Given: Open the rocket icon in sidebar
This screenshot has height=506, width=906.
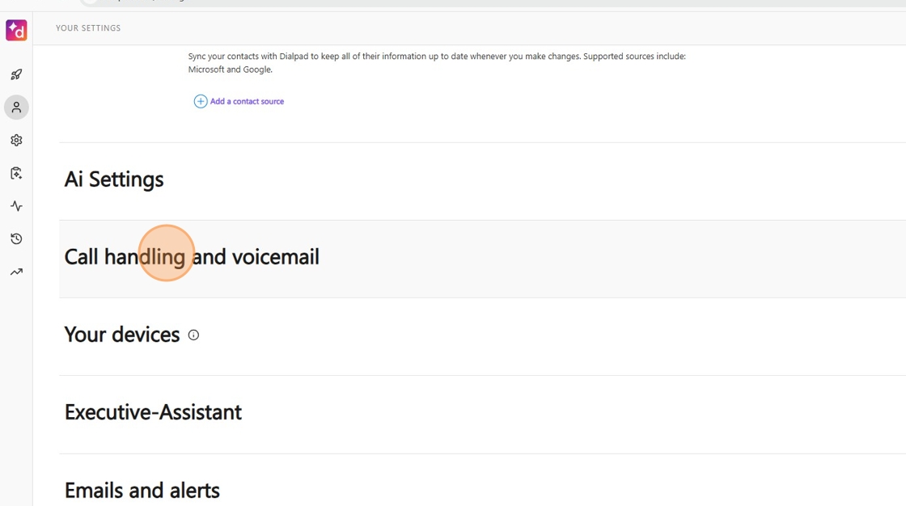Looking at the screenshot, I should pyautogui.click(x=16, y=74).
